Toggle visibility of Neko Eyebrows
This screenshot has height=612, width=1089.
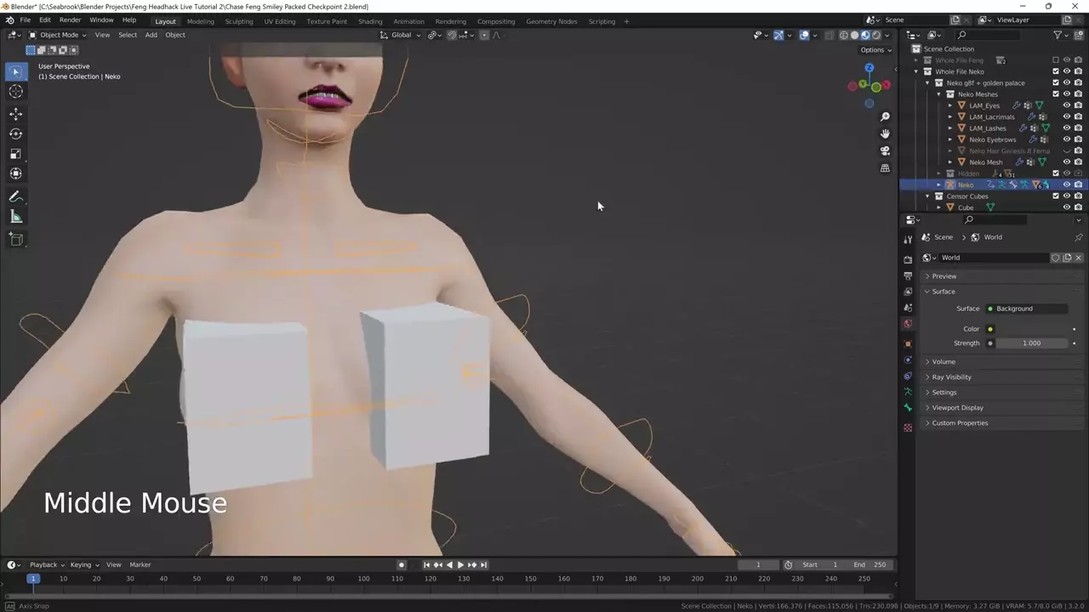click(x=1066, y=139)
